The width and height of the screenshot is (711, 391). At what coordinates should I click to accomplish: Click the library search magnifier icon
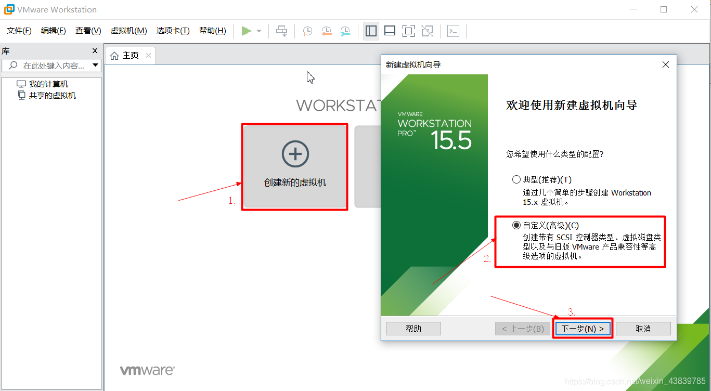(x=13, y=66)
